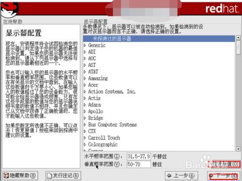Expand the ADI monitor group

pyautogui.click(x=85, y=52)
